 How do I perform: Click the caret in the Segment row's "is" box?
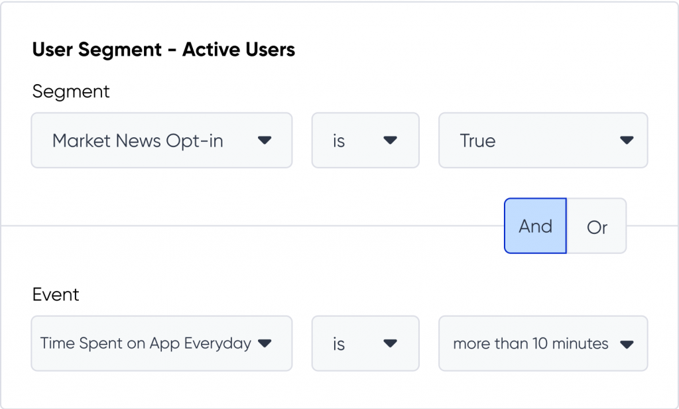pyautogui.click(x=391, y=141)
